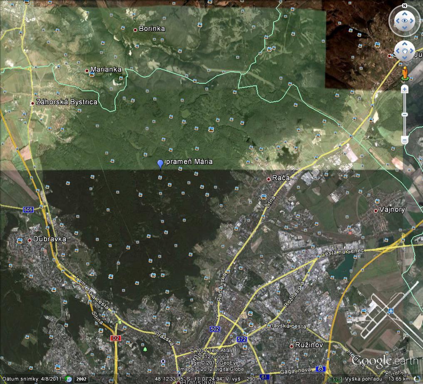Viewport: 423px width, 384px height.
Task: Pan map left with Move joystick arrow
Action: click(398, 51)
